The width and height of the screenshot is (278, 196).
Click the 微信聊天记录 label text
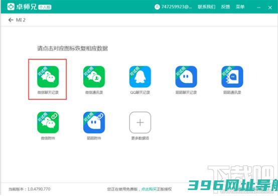[x=48, y=92]
